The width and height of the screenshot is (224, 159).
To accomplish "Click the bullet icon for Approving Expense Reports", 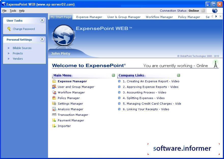I will (x=119, y=87).
